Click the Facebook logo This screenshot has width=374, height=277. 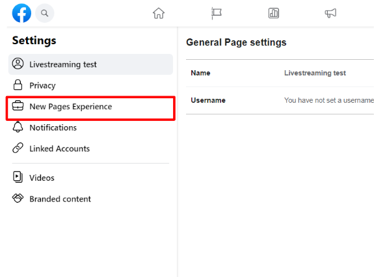click(x=21, y=13)
